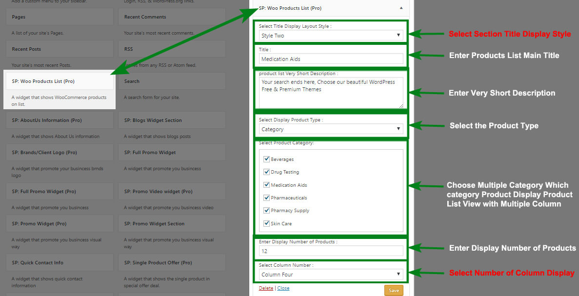Image resolution: width=579 pixels, height=296 pixels.
Task: Select the SP: Full Promo Widget (Pro)
Action: [x=60, y=192]
